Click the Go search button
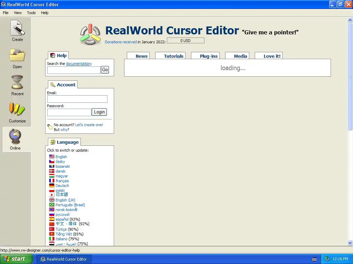The width and height of the screenshot is (353, 264). tap(105, 70)
